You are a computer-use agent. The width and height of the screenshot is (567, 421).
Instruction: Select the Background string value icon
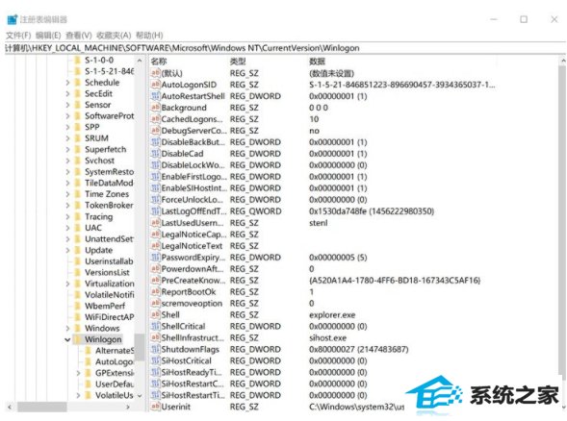155,108
